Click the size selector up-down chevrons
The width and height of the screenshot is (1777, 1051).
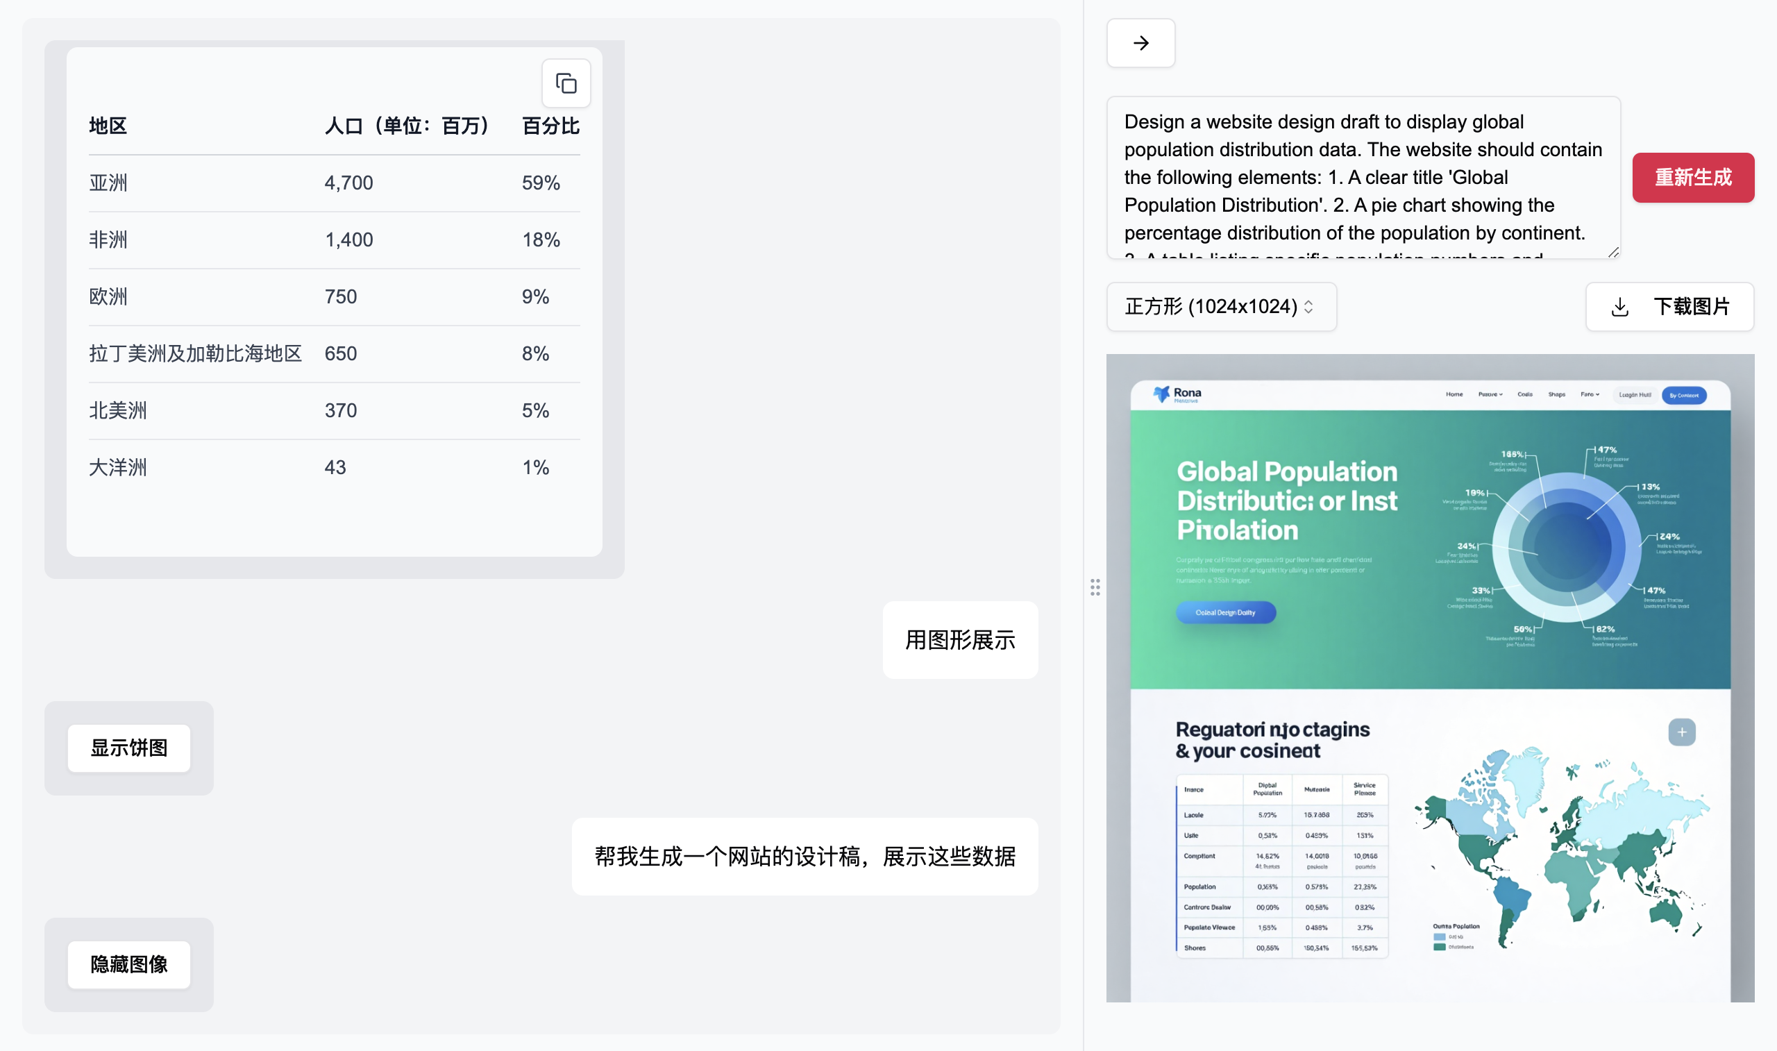pos(1308,307)
